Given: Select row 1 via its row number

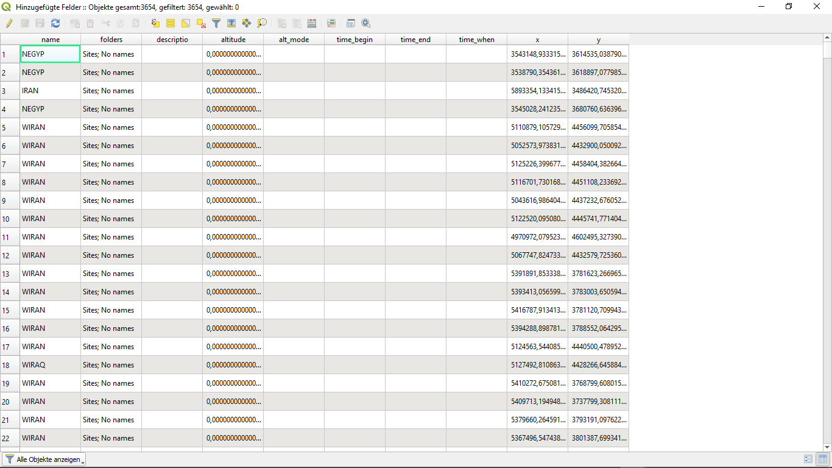Looking at the screenshot, I should (10, 54).
